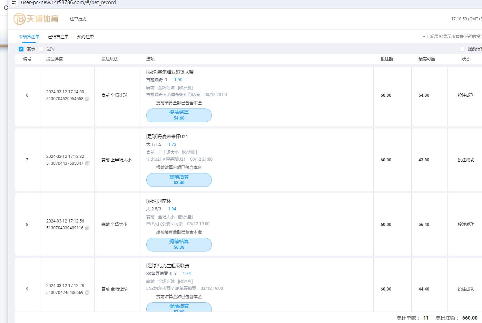482x323 pixels.
Task: Click PVF人民公安 v 同奈 match text
Action: point(165,224)
